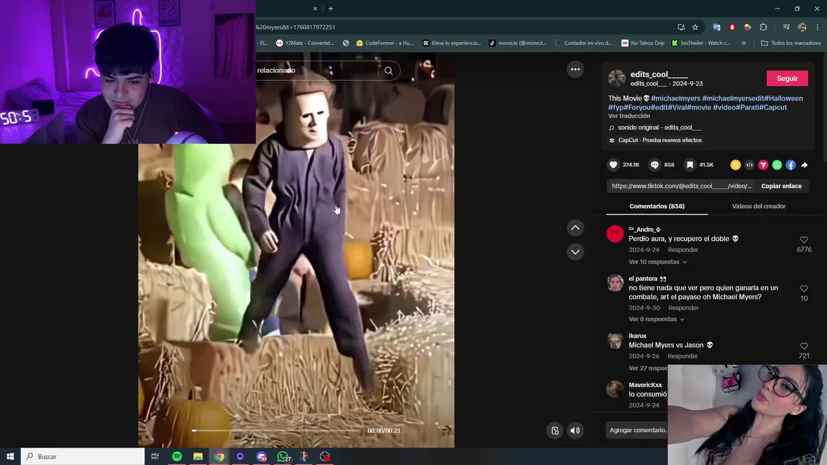This screenshot has height=465, width=827.
Task: Open the Eleva tu experiencia bookmark
Action: coord(452,43)
